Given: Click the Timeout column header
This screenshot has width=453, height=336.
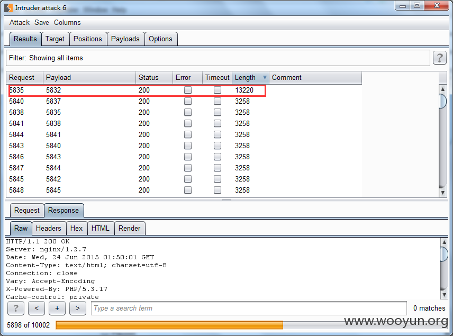Looking at the screenshot, I should [x=217, y=77].
